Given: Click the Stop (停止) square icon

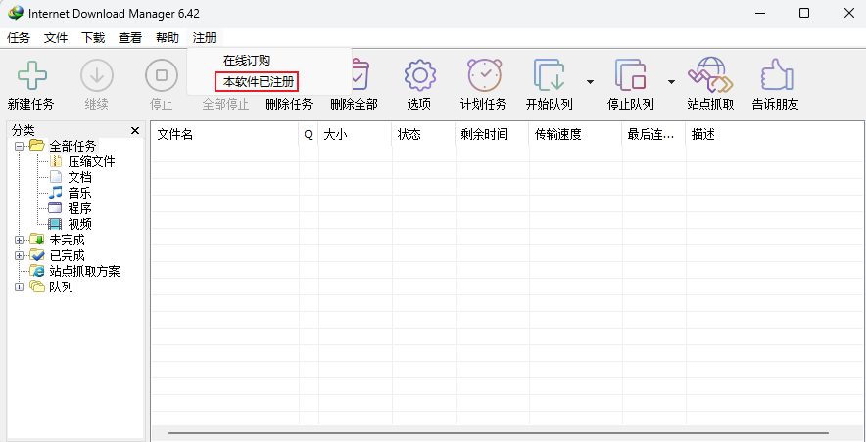Looking at the screenshot, I should click(162, 75).
